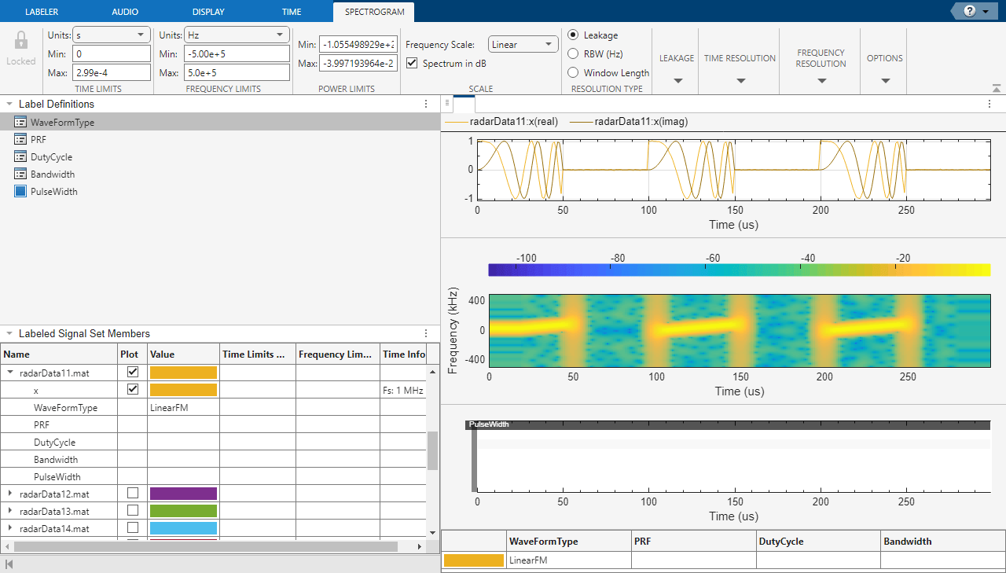Check the Plot box for radarData13.mat
Image resolution: width=1006 pixels, height=573 pixels.
point(133,510)
